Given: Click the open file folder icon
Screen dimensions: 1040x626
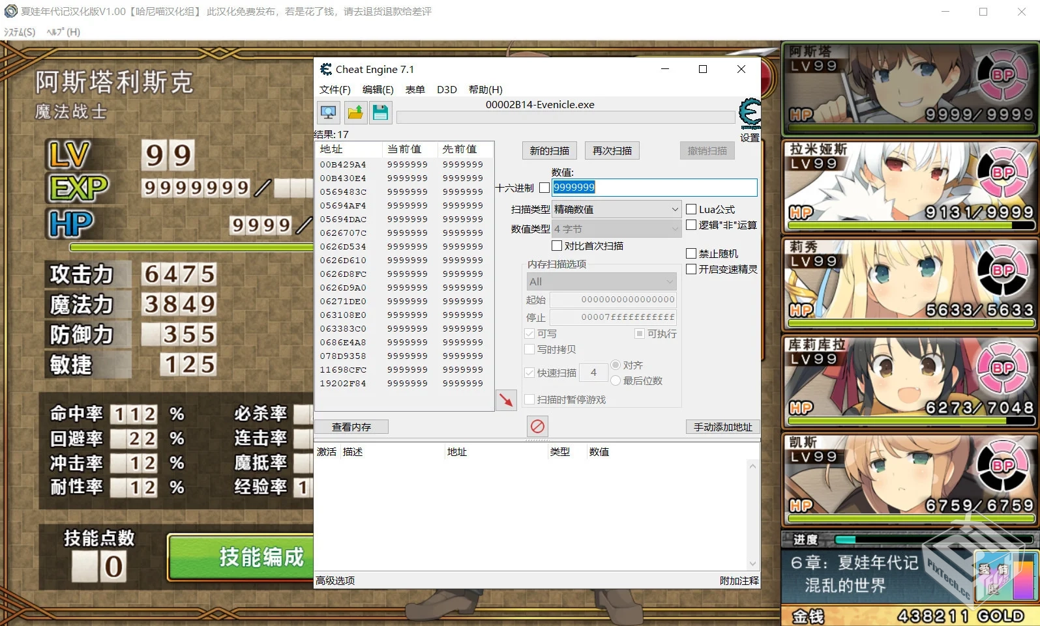Looking at the screenshot, I should (355, 112).
